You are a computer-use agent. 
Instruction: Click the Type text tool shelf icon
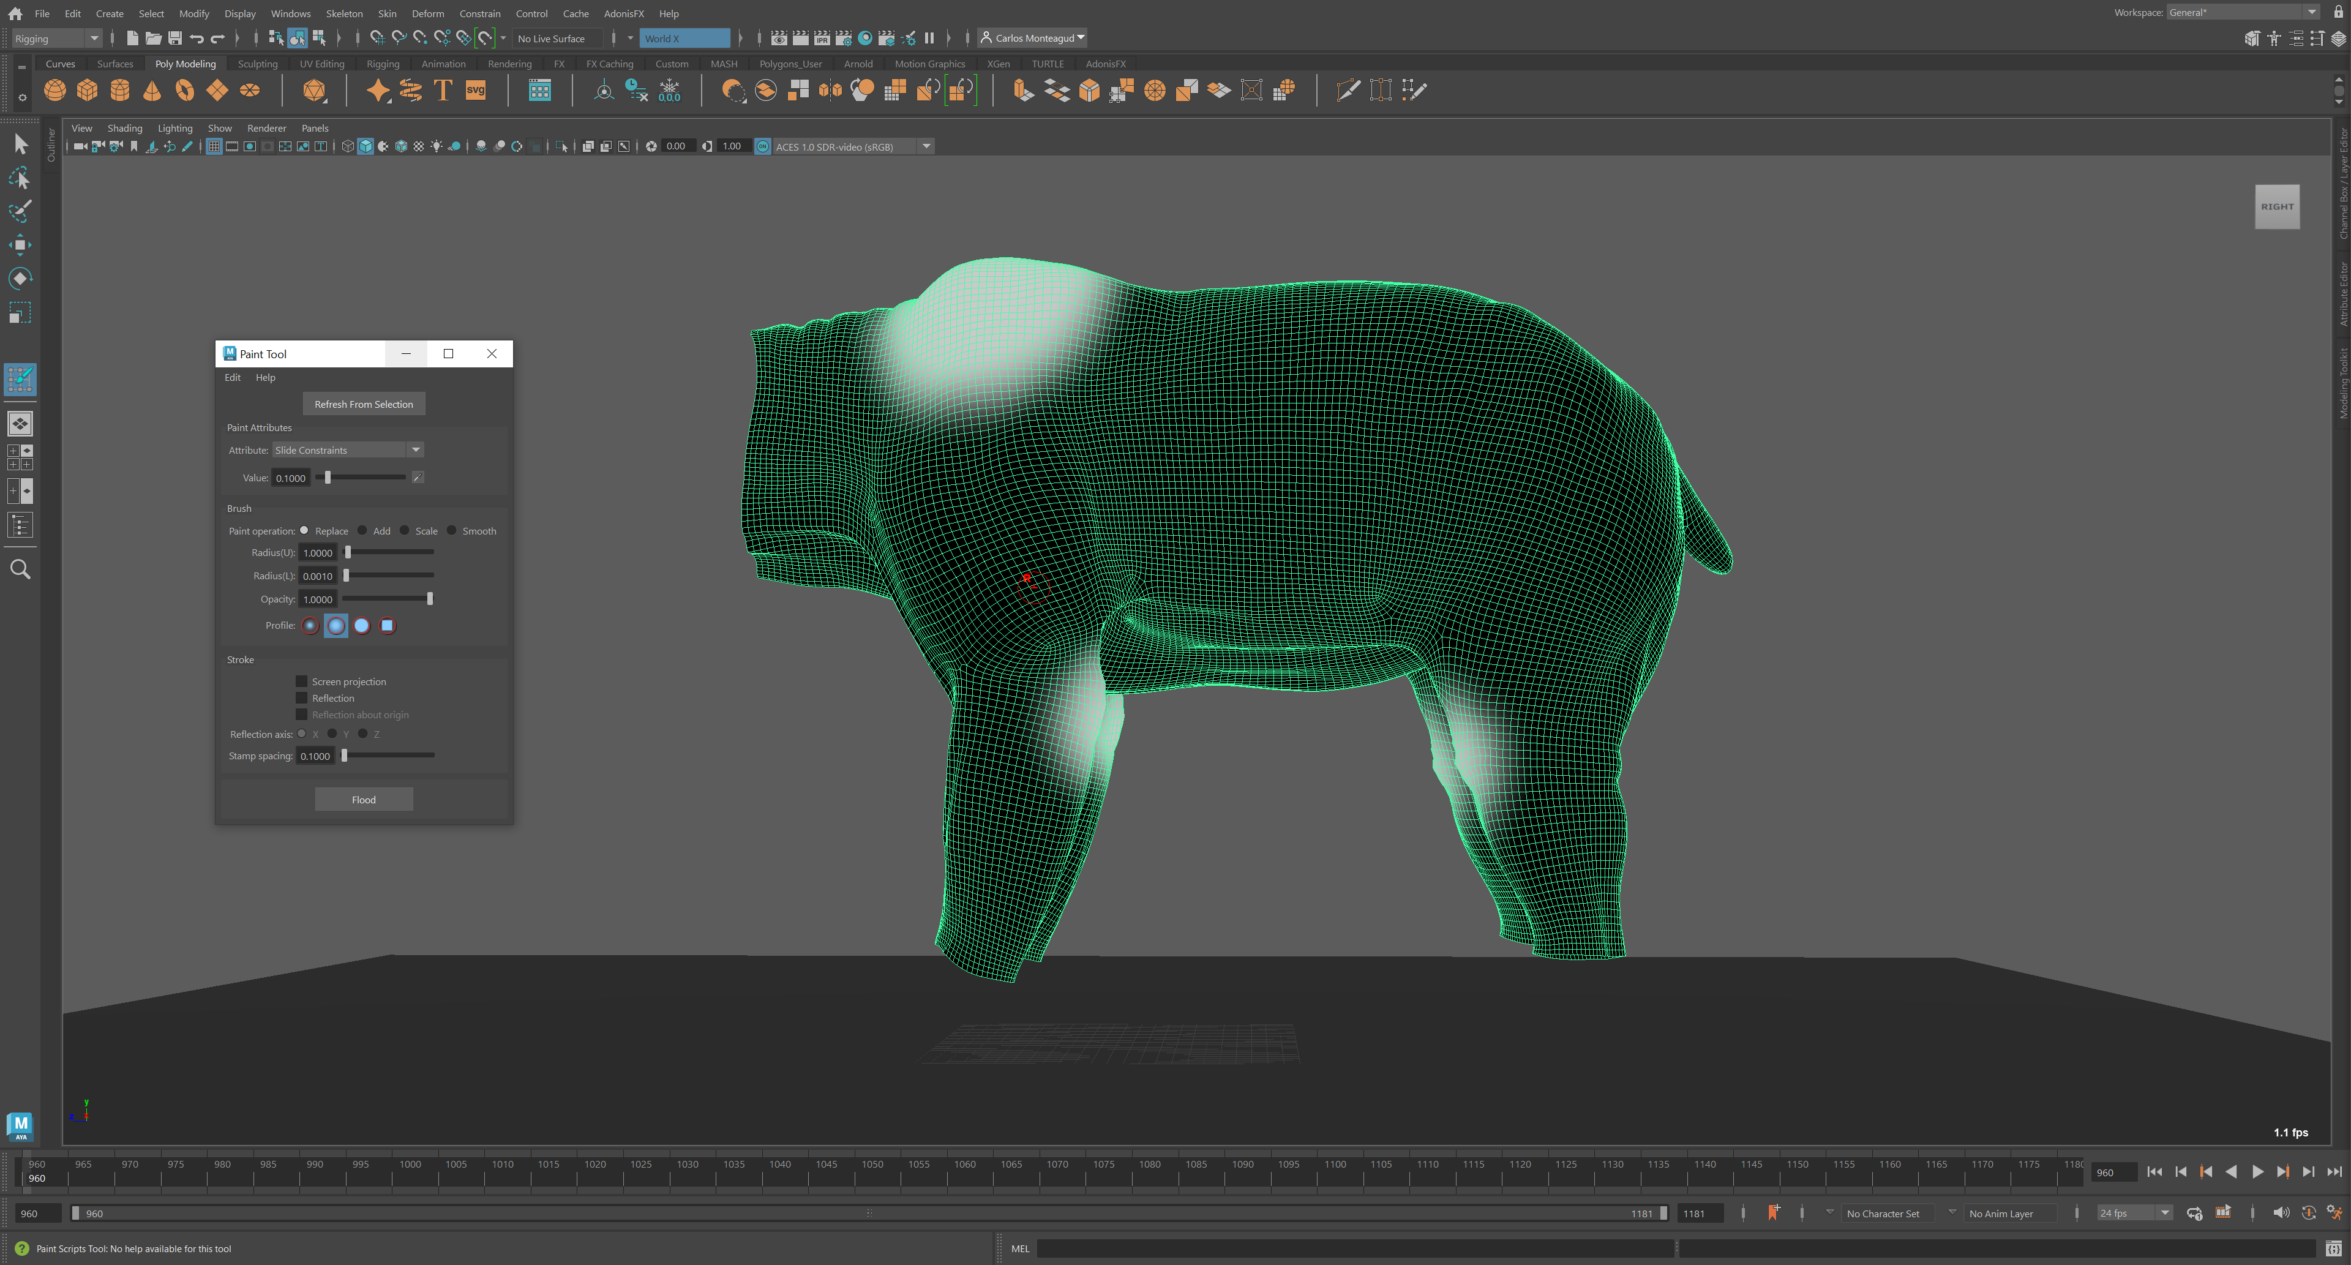click(x=443, y=91)
